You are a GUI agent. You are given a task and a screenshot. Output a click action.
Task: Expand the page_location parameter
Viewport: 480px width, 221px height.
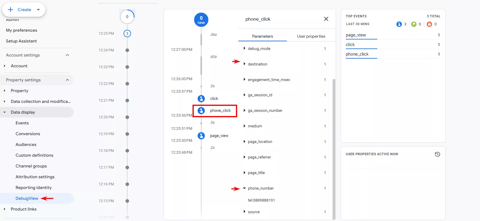tap(244, 141)
